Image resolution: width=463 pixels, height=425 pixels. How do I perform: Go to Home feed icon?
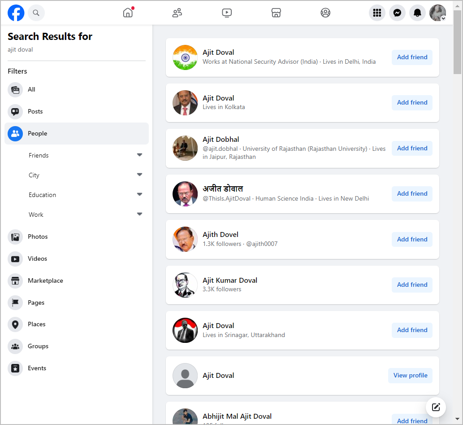(128, 13)
